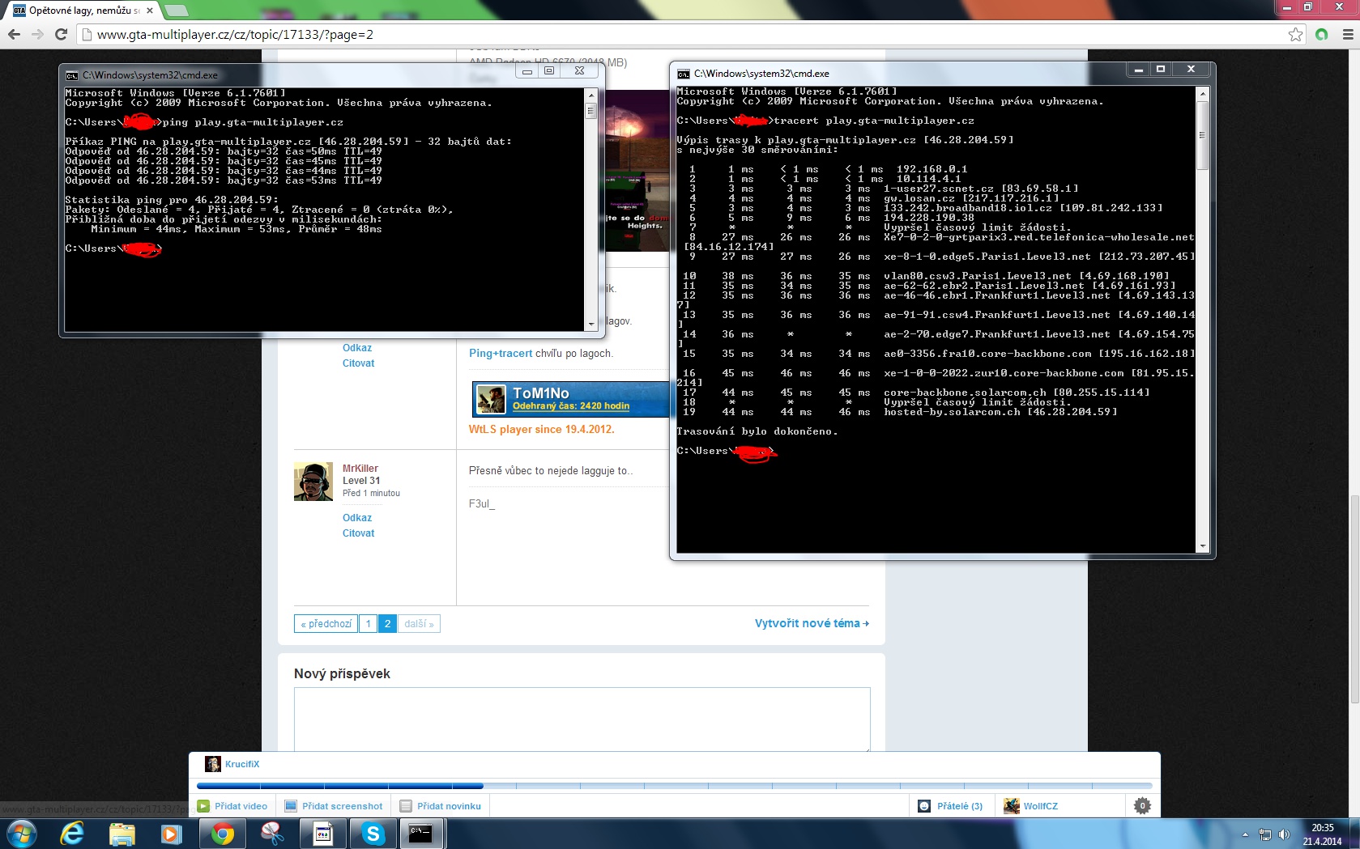1360x849 pixels.
Task: Click 'Přidat novinku' button
Action: [440, 806]
